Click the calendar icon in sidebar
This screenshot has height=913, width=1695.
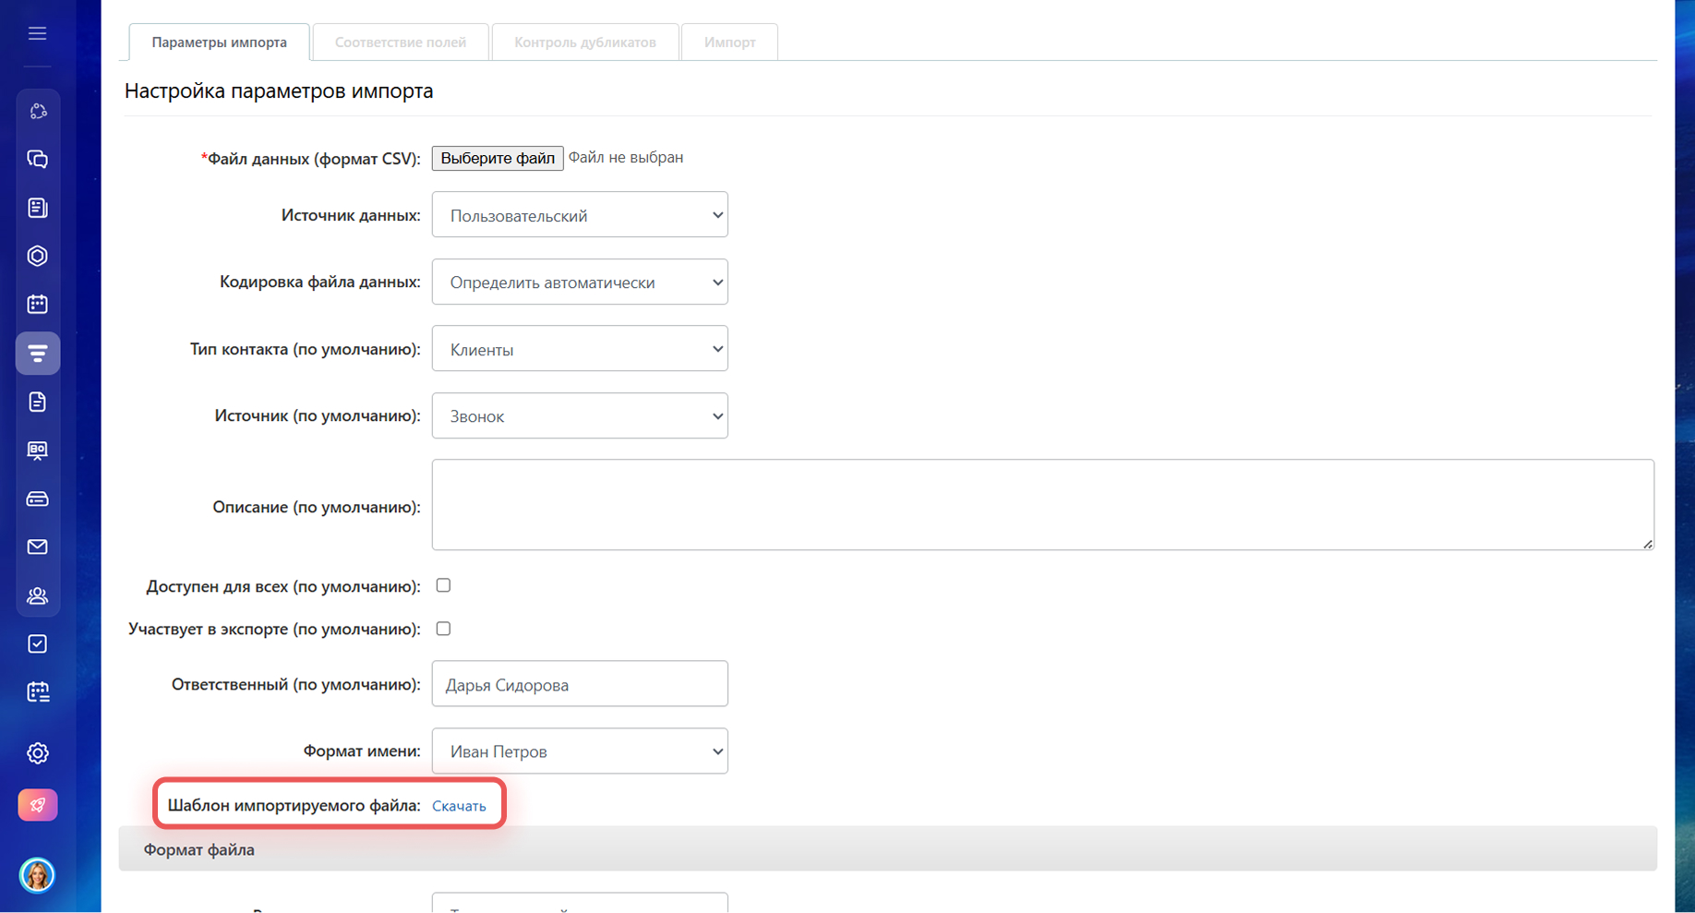point(37,305)
